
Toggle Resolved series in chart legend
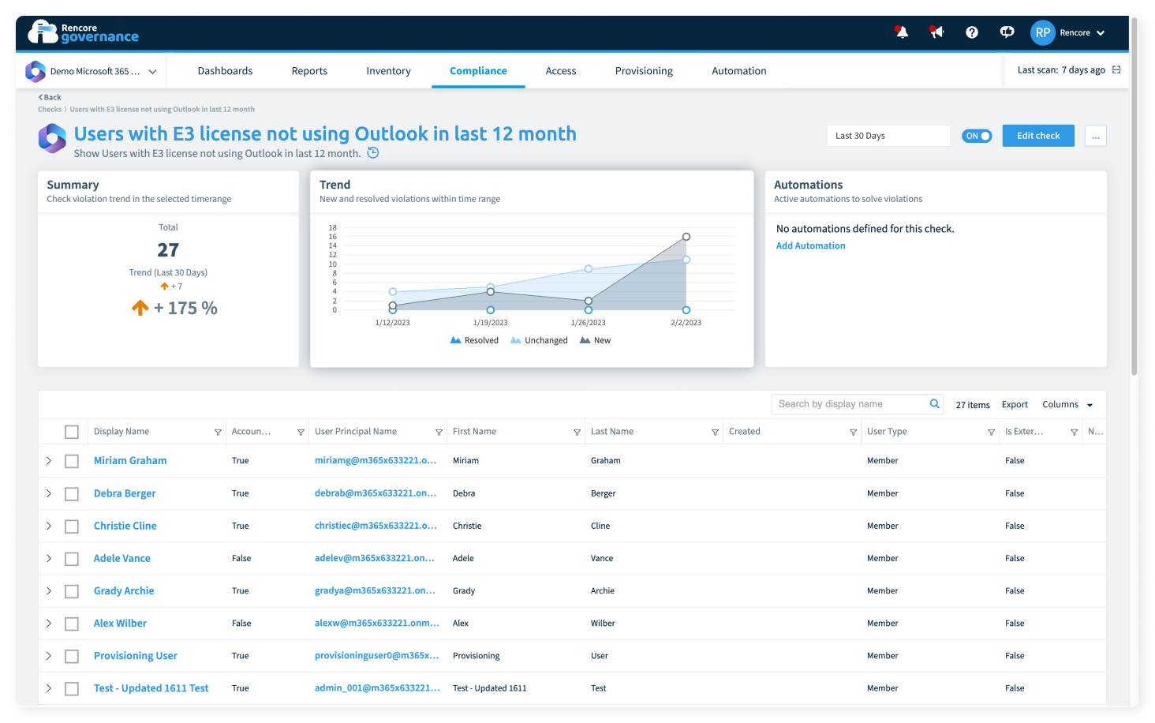474,341
